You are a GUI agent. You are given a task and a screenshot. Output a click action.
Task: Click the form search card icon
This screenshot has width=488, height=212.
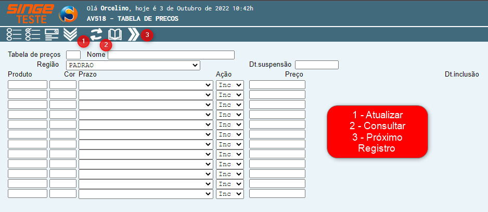point(51,35)
